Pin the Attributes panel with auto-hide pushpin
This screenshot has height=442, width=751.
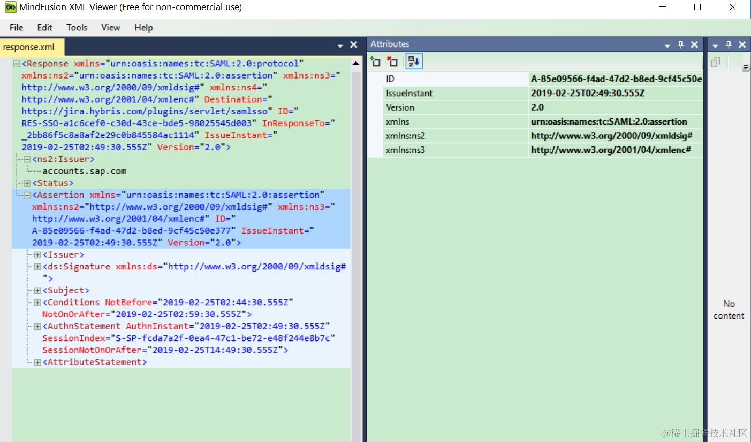pos(681,45)
